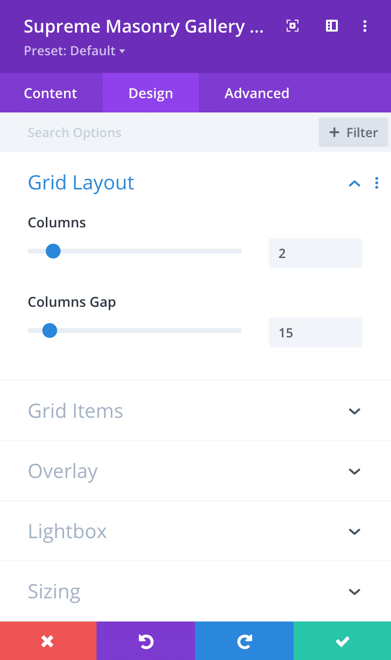Click the snap modal to sidebar icon
Image resolution: width=391 pixels, height=660 pixels.
click(x=332, y=26)
